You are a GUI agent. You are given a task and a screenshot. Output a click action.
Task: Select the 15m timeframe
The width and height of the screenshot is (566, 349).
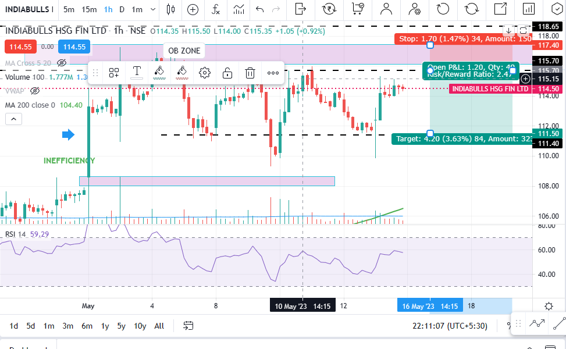tap(89, 9)
